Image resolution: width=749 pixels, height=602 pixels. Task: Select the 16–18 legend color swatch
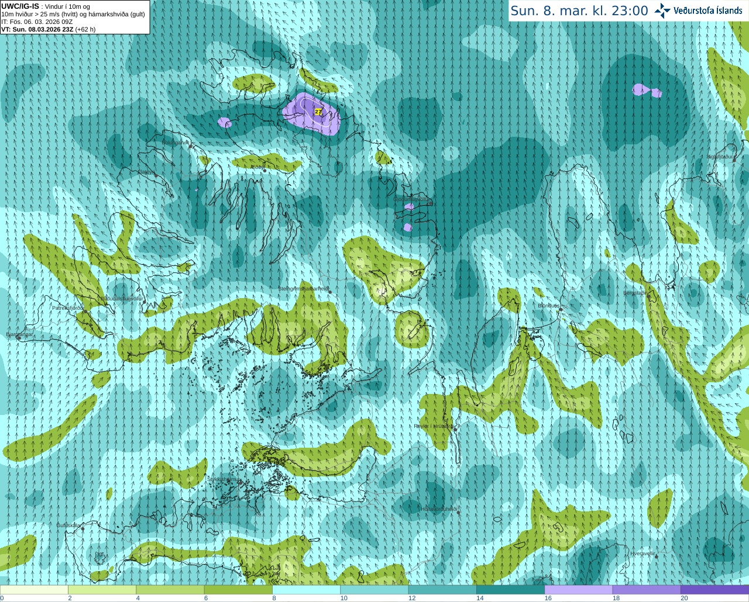click(x=579, y=590)
